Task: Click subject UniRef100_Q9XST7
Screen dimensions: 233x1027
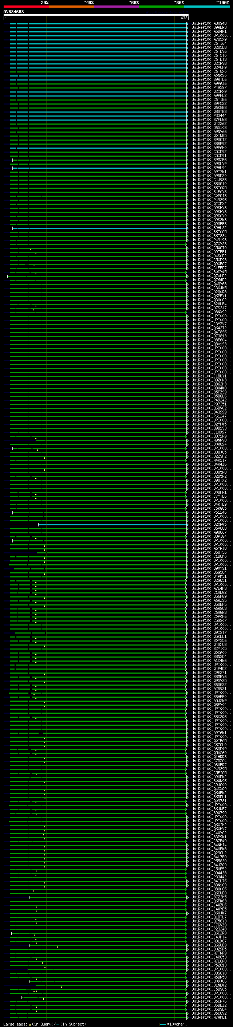Action: tap(209, 633)
